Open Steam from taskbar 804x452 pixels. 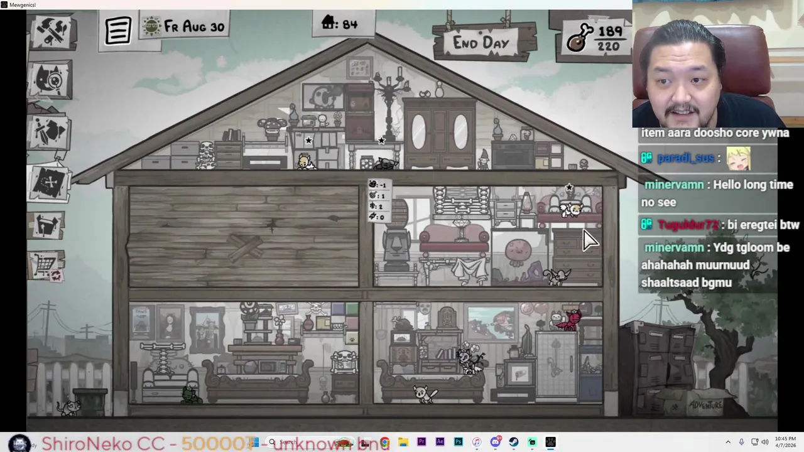click(x=514, y=443)
